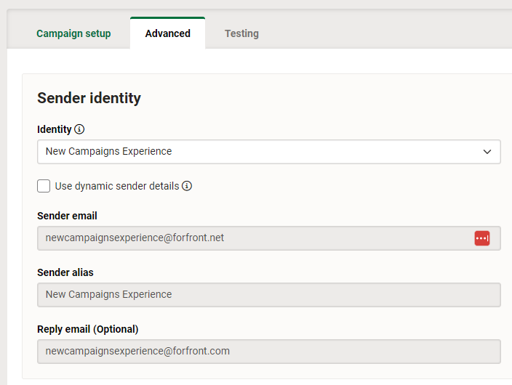The image size is (512, 385).
Task: Click the Reply email optional field
Action: [x=269, y=352]
